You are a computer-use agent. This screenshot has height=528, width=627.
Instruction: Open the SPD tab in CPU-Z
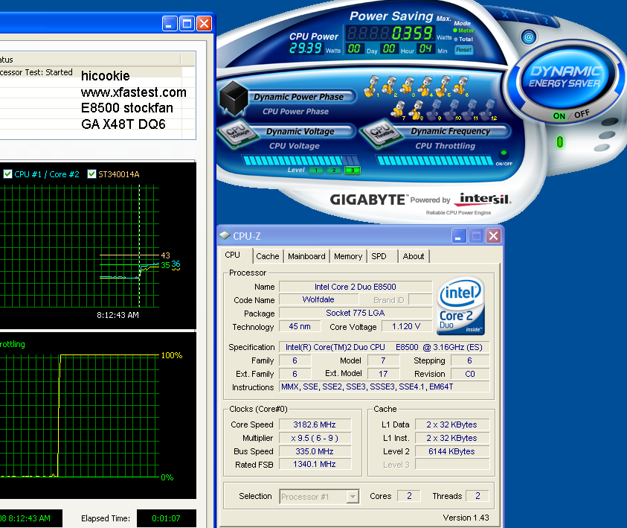(x=379, y=256)
